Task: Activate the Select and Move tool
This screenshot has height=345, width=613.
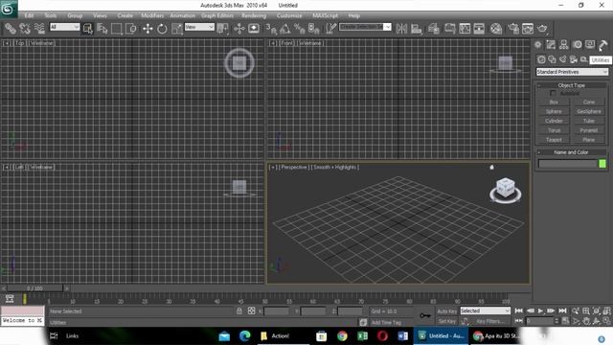Action: pyautogui.click(x=148, y=29)
